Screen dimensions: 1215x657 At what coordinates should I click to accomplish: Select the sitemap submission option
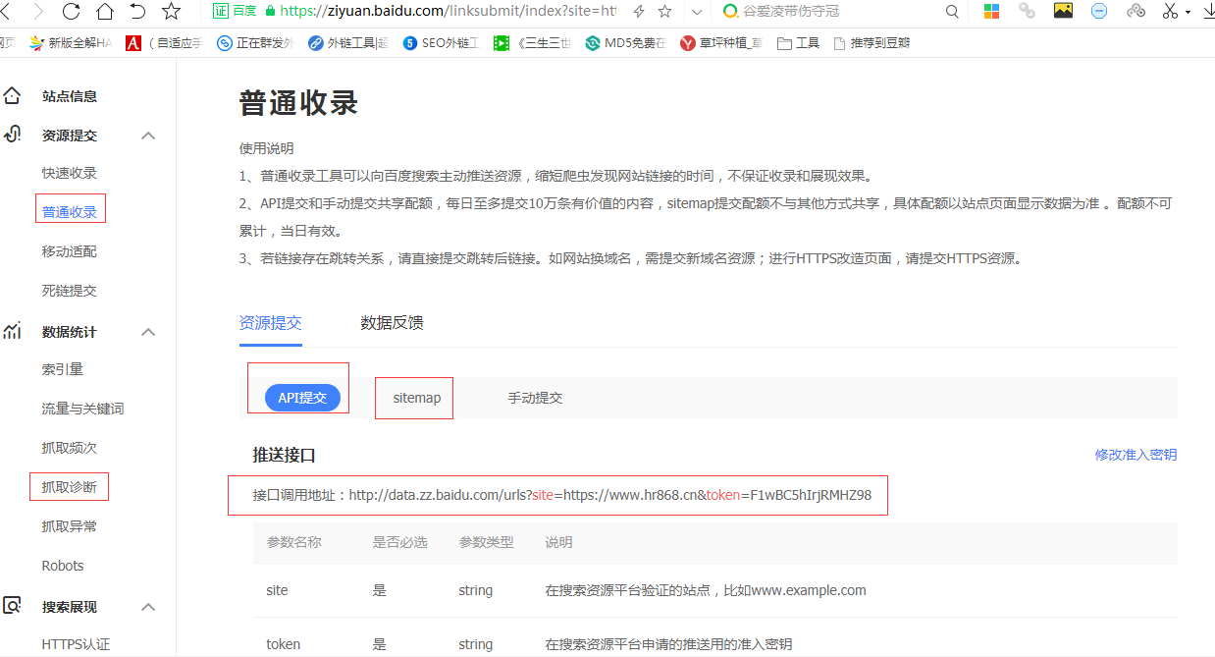coord(417,398)
